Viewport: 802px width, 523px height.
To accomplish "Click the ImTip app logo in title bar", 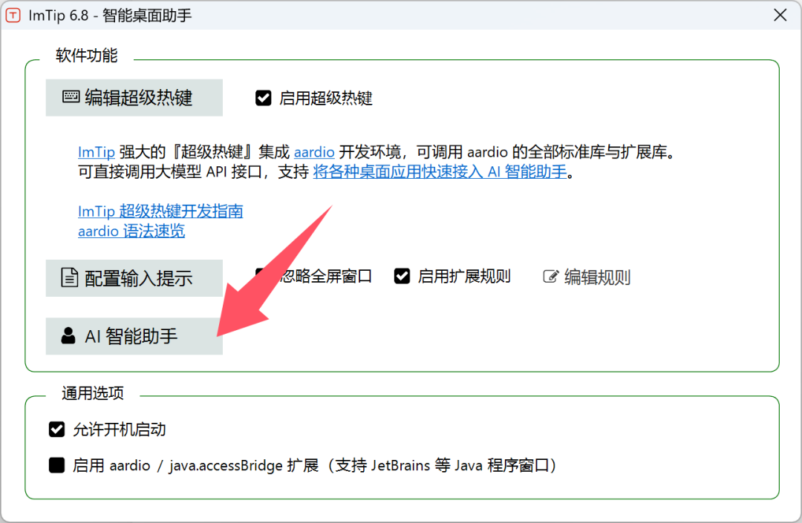I will [x=13, y=16].
